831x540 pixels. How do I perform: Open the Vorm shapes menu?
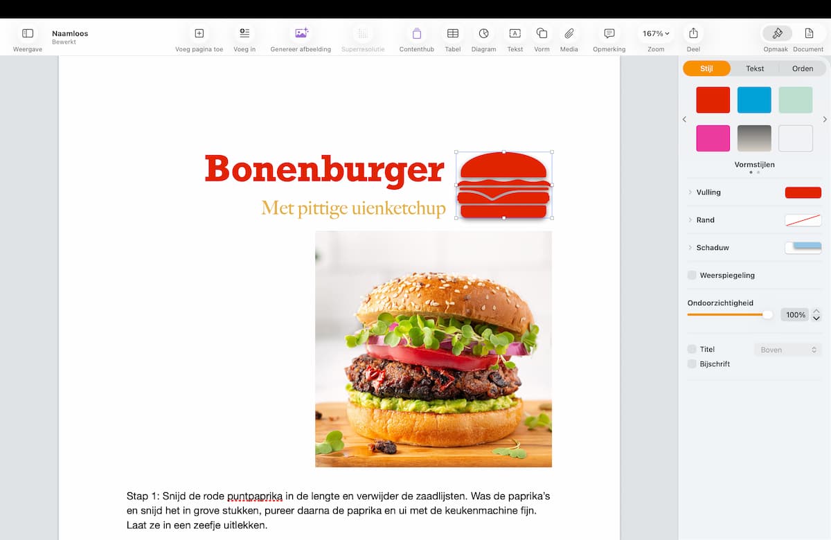tap(542, 33)
